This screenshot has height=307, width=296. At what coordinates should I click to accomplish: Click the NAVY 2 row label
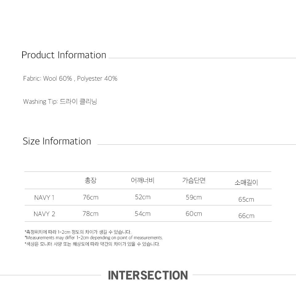coord(44,214)
